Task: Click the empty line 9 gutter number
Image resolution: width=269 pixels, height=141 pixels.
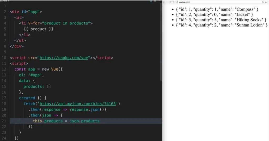Action: [5, 52]
